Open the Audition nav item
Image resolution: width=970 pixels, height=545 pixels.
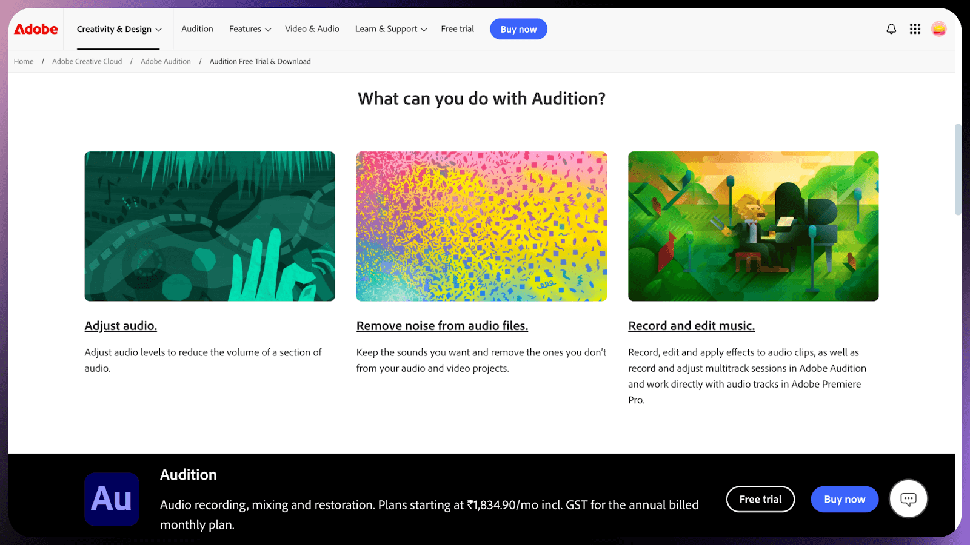197,29
